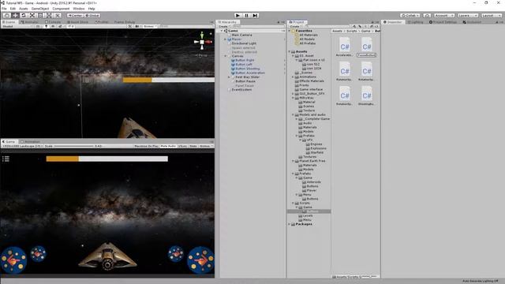Select the combined Transform tool
Screen dimensions: 505x284
pos(49,16)
